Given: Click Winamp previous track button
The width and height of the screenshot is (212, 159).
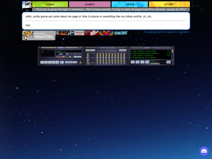Looking at the screenshot, I should [42, 62].
